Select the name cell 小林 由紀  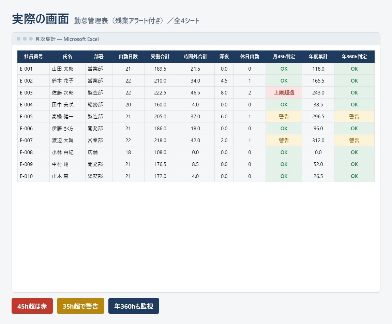click(x=67, y=152)
